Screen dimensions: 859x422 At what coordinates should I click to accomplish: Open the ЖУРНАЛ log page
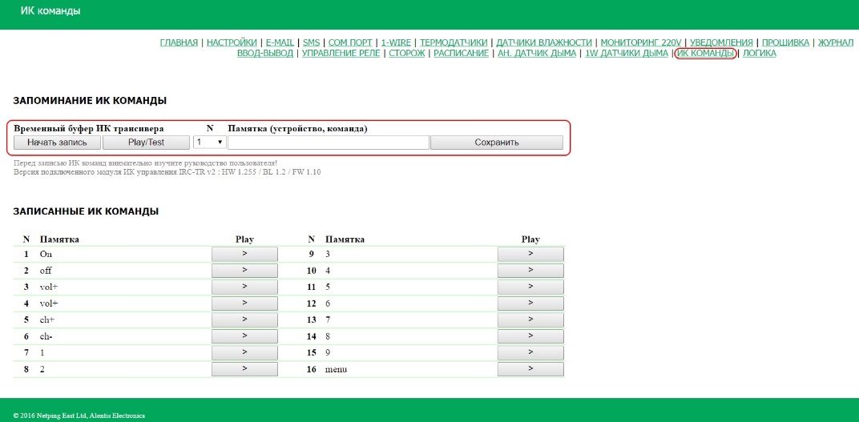[835, 42]
